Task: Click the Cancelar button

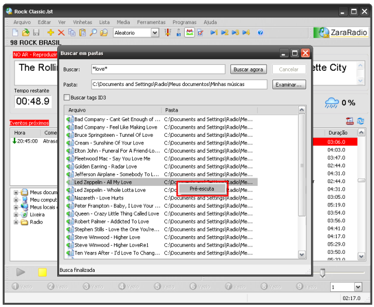Action: coord(289,69)
